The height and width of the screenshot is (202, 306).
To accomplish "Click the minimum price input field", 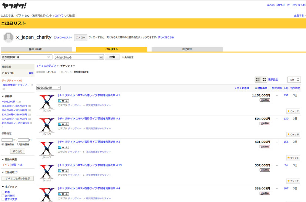I will click(x=7, y=140).
